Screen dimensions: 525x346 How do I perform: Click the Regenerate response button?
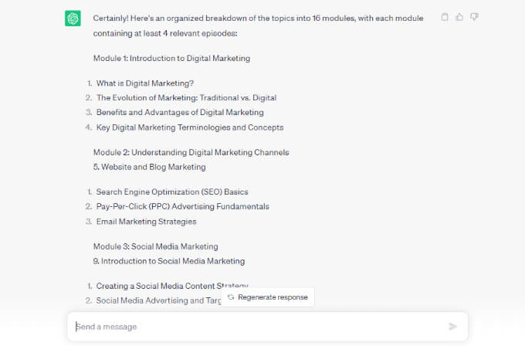pyautogui.click(x=268, y=297)
